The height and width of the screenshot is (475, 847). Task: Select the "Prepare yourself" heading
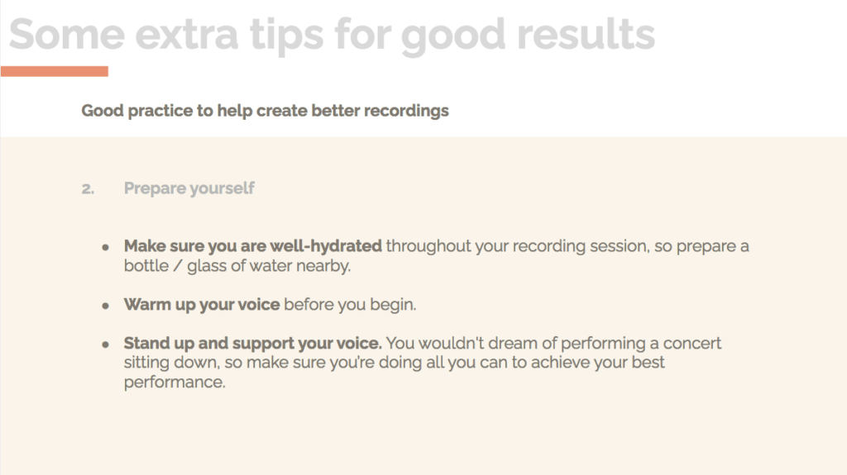click(189, 188)
